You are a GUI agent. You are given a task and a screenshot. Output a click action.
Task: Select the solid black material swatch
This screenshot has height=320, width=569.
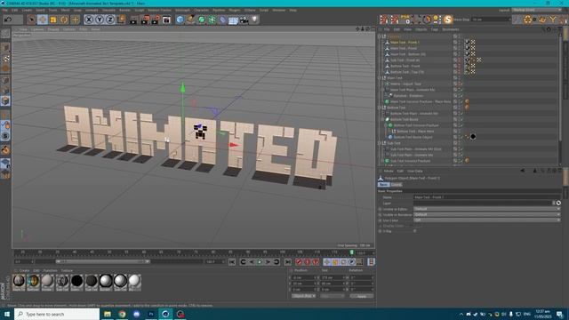(77, 282)
